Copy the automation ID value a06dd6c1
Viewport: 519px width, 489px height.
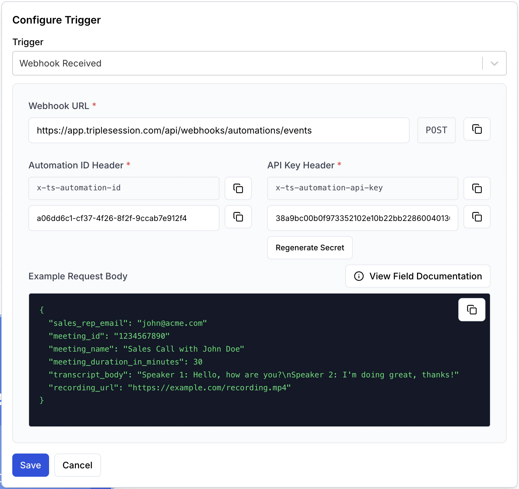click(238, 217)
